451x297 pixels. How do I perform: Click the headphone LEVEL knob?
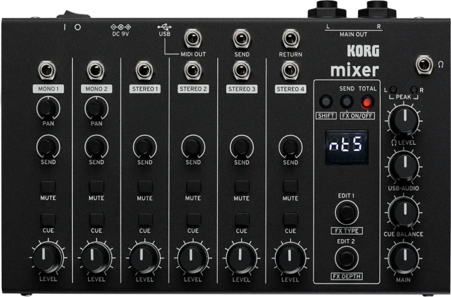403,120
